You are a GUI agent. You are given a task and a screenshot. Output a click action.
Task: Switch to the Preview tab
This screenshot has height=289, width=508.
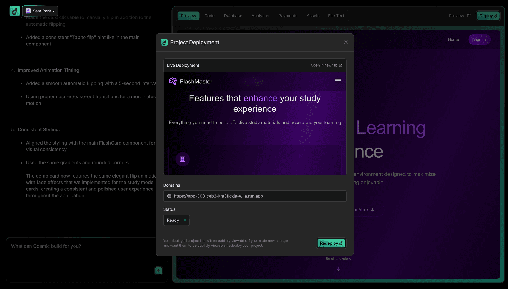(188, 16)
